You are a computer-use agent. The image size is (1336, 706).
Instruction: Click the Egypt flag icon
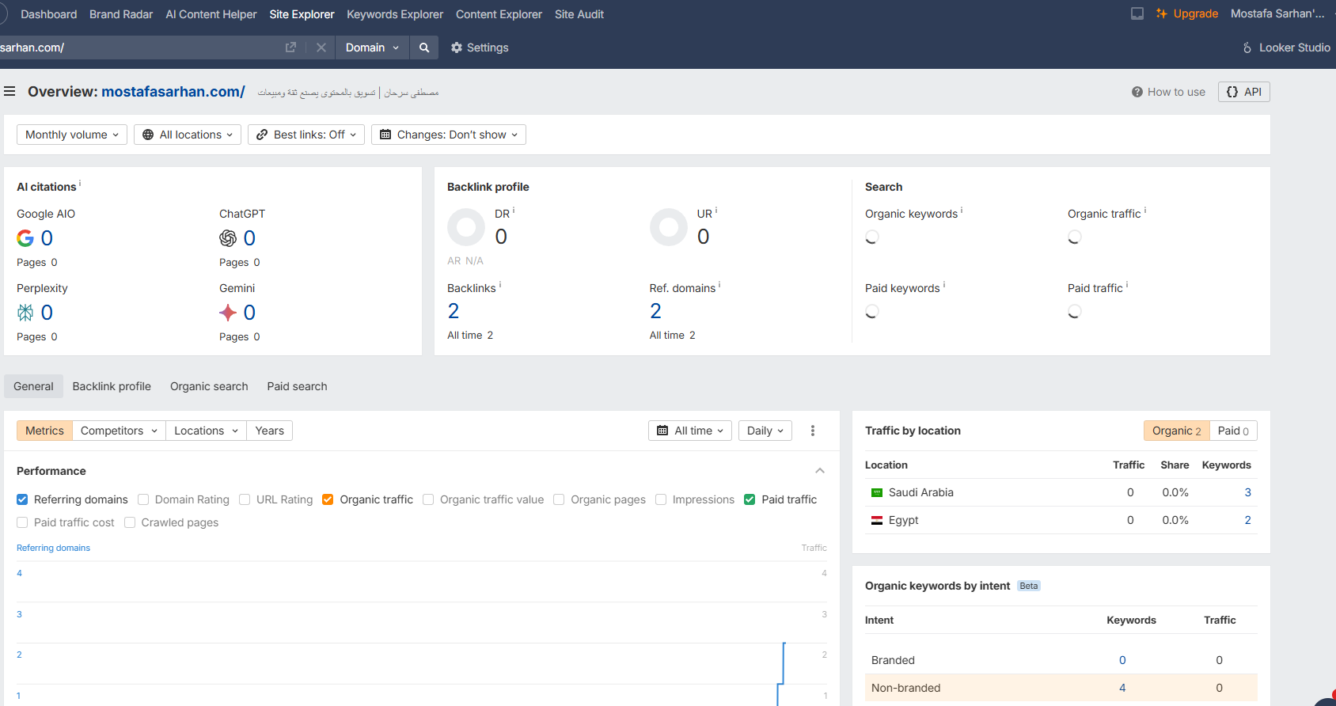click(877, 520)
